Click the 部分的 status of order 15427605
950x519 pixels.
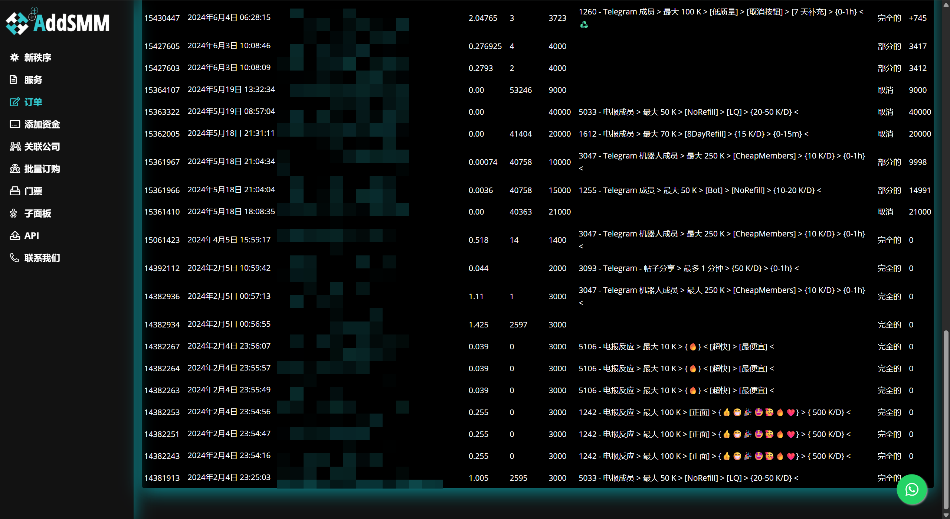coord(889,46)
